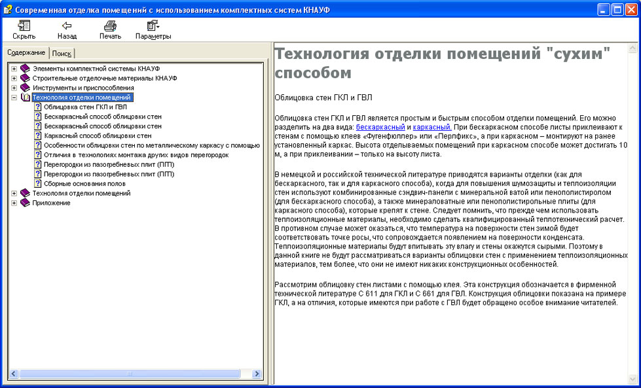Select Каркасный способ облицовки стен topic
The height and width of the screenshot is (388, 641).
[98, 135]
